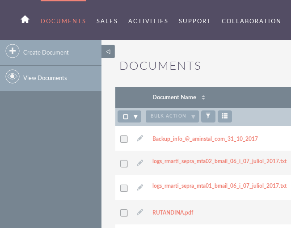Open the column chooser list icon
Screen dimensions: 291x228
(224, 116)
